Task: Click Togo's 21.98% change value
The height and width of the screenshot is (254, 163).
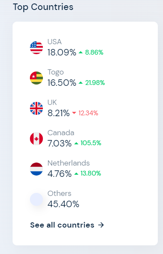Action: [95, 83]
